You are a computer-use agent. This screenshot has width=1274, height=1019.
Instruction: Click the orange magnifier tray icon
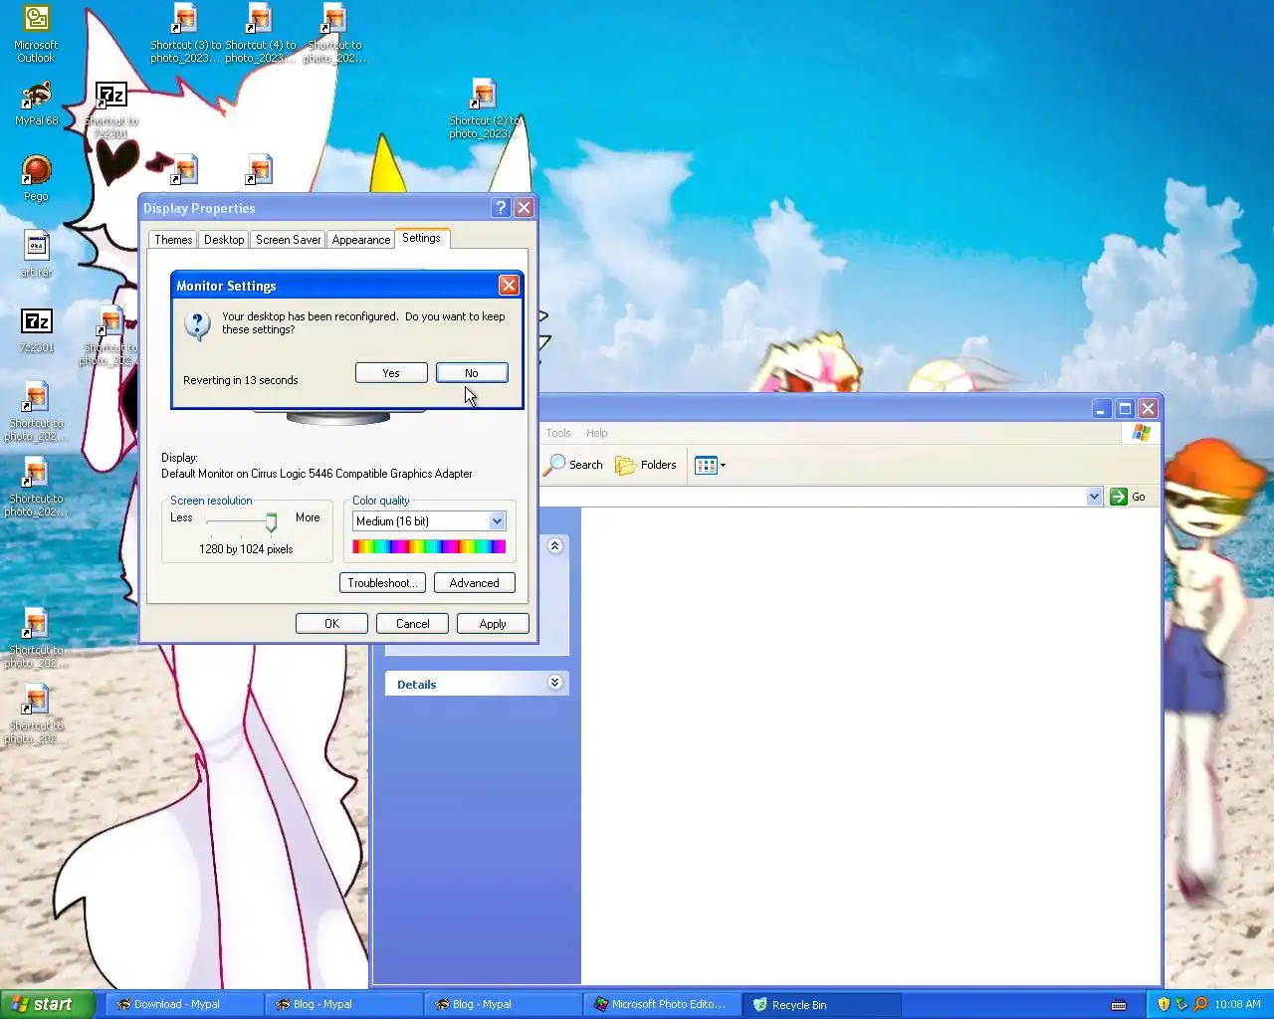[x=1200, y=1004]
